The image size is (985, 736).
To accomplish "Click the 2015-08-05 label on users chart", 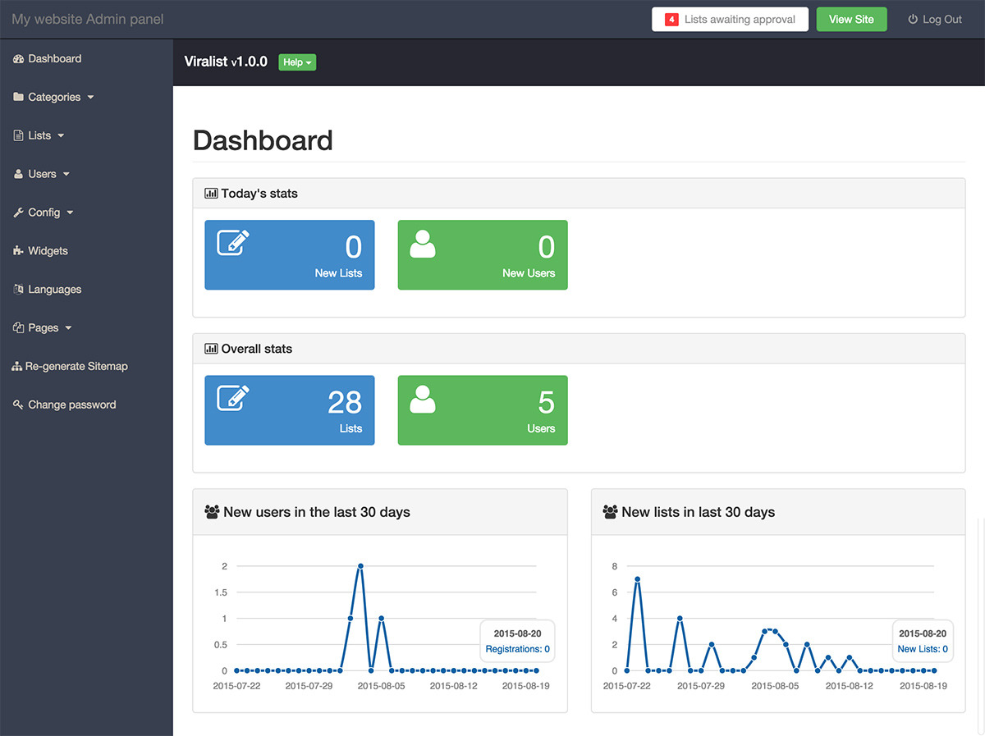I will [381, 685].
